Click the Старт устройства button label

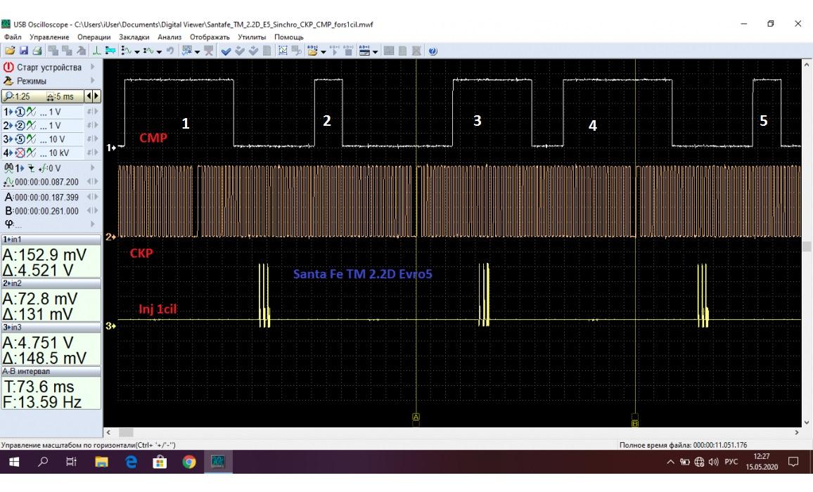point(49,67)
